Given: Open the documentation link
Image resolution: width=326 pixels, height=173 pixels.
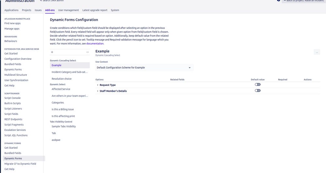Looking at the screenshot, I should tap(95, 43).
